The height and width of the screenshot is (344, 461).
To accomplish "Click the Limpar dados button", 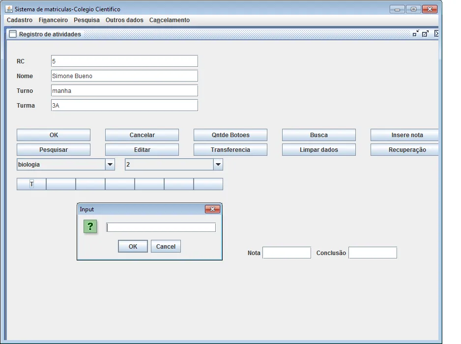I will (x=318, y=150).
